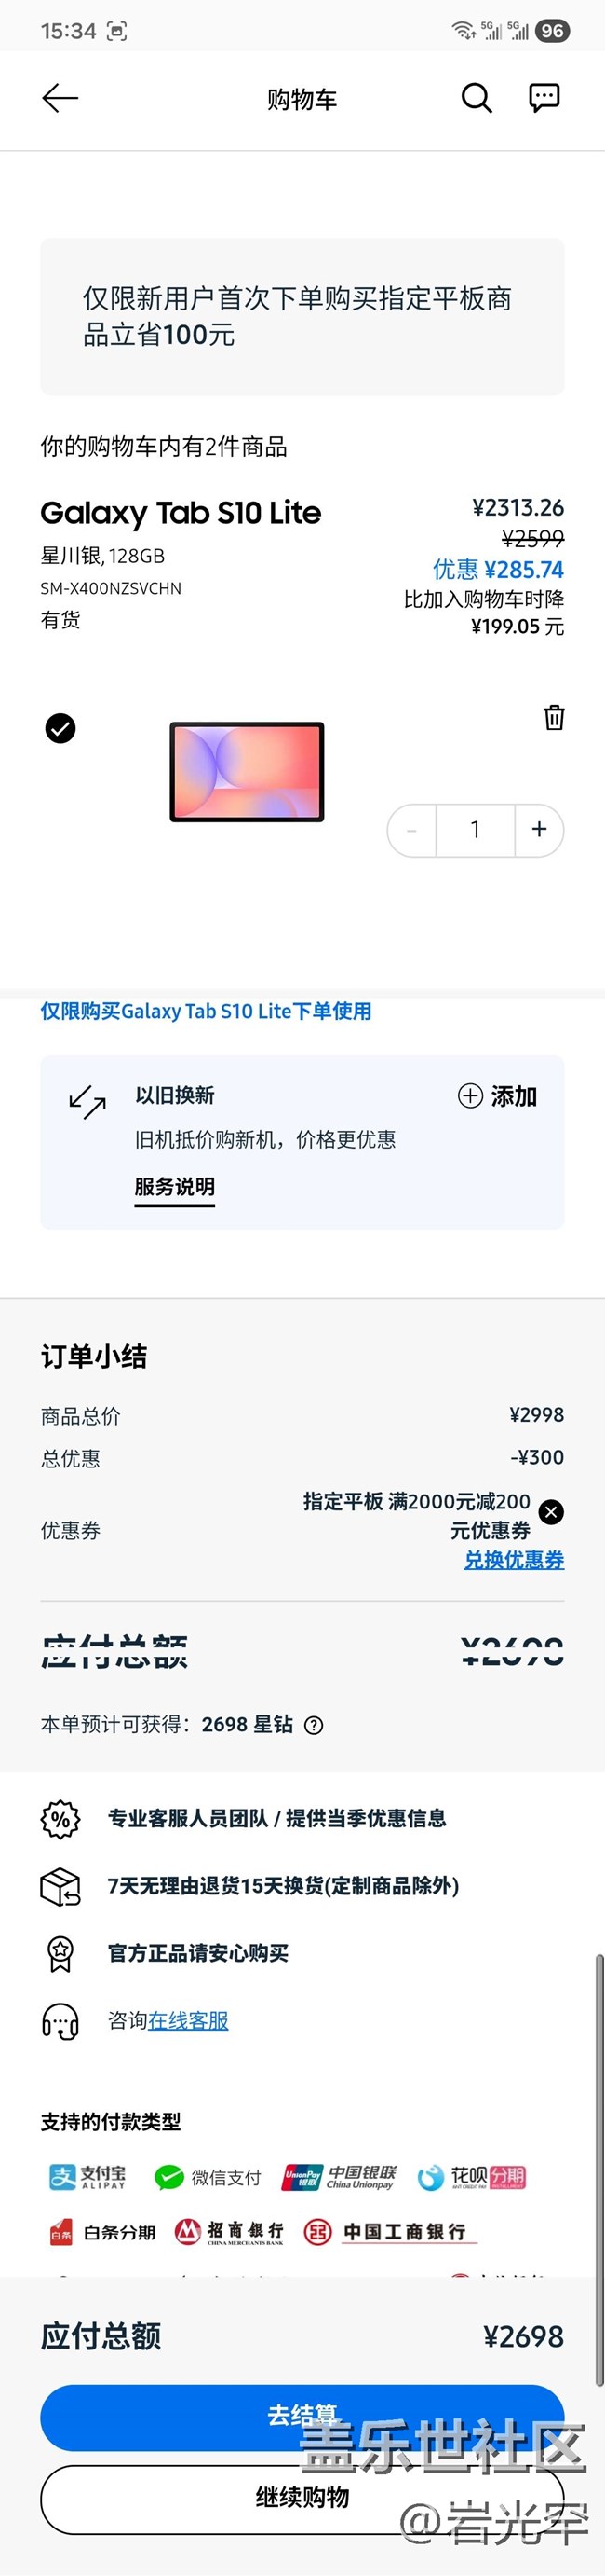The image size is (605, 2576).
Task: Remove the applied coupon with X icon
Action: pyautogui.click(x=551, y=1511)
